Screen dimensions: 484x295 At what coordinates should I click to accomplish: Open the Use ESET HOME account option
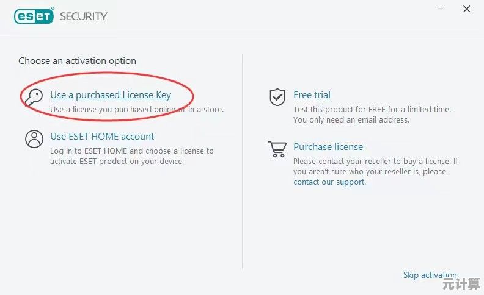(102, 137)
